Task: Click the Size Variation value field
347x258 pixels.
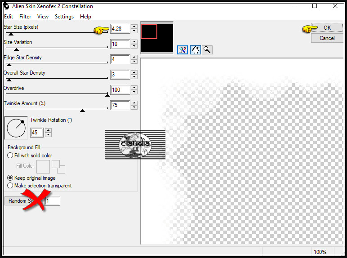Action: click(x=120, y=44)
